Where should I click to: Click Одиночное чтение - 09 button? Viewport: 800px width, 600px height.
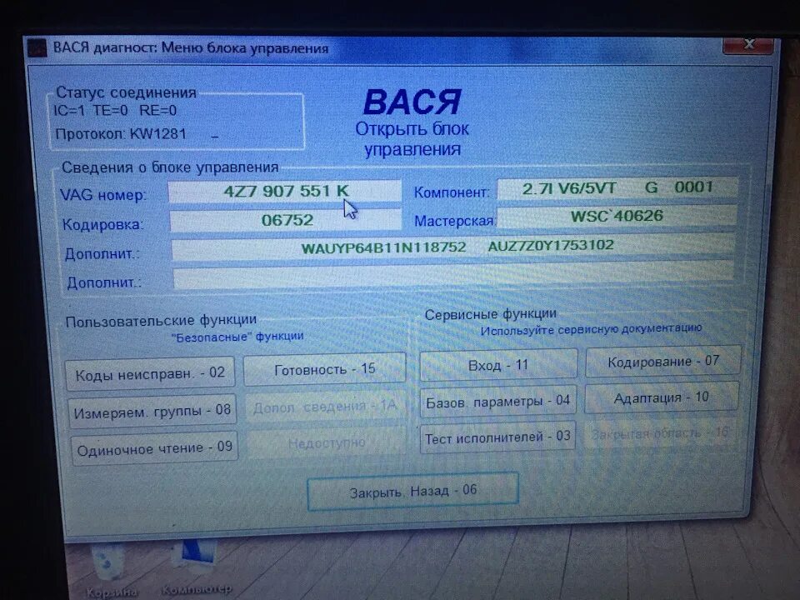tap(155, 448)
